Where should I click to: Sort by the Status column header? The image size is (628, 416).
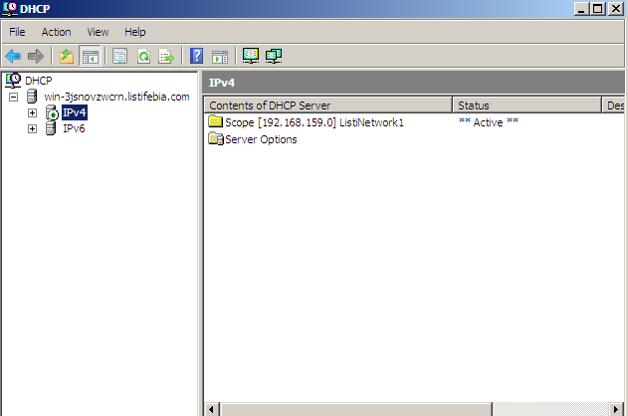(x=526, y=105)
